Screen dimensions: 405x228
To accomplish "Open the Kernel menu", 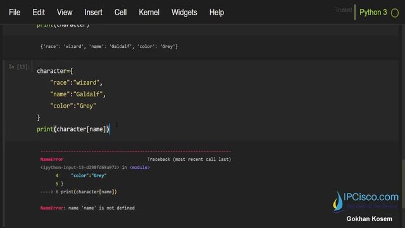I will pyautogui.click(x=149, y=13).
